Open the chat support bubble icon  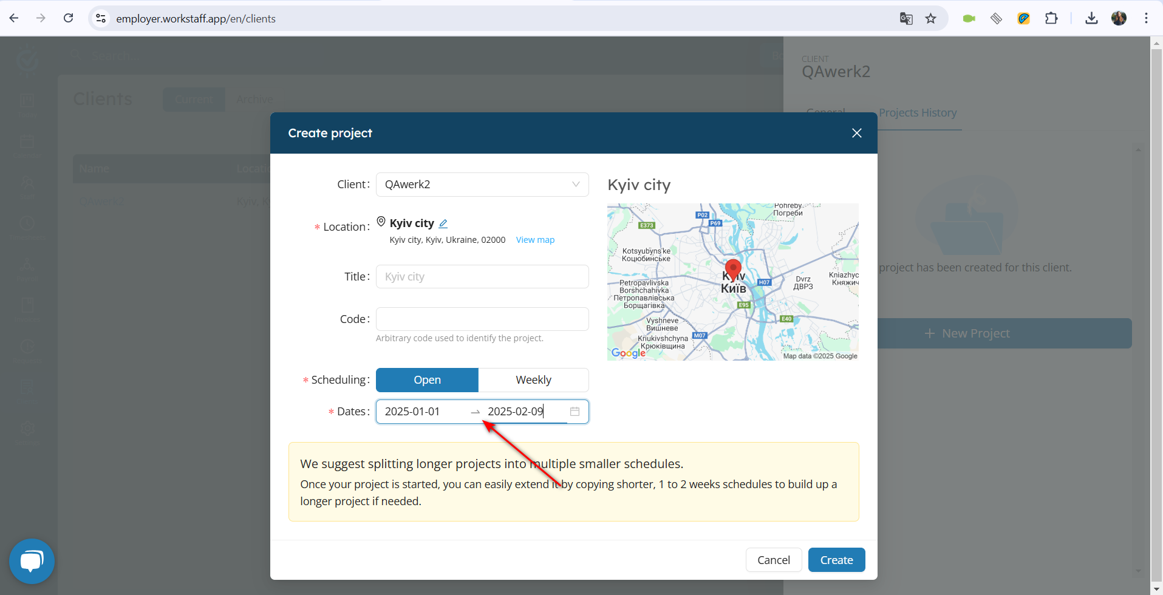click(x=32, y=561)
